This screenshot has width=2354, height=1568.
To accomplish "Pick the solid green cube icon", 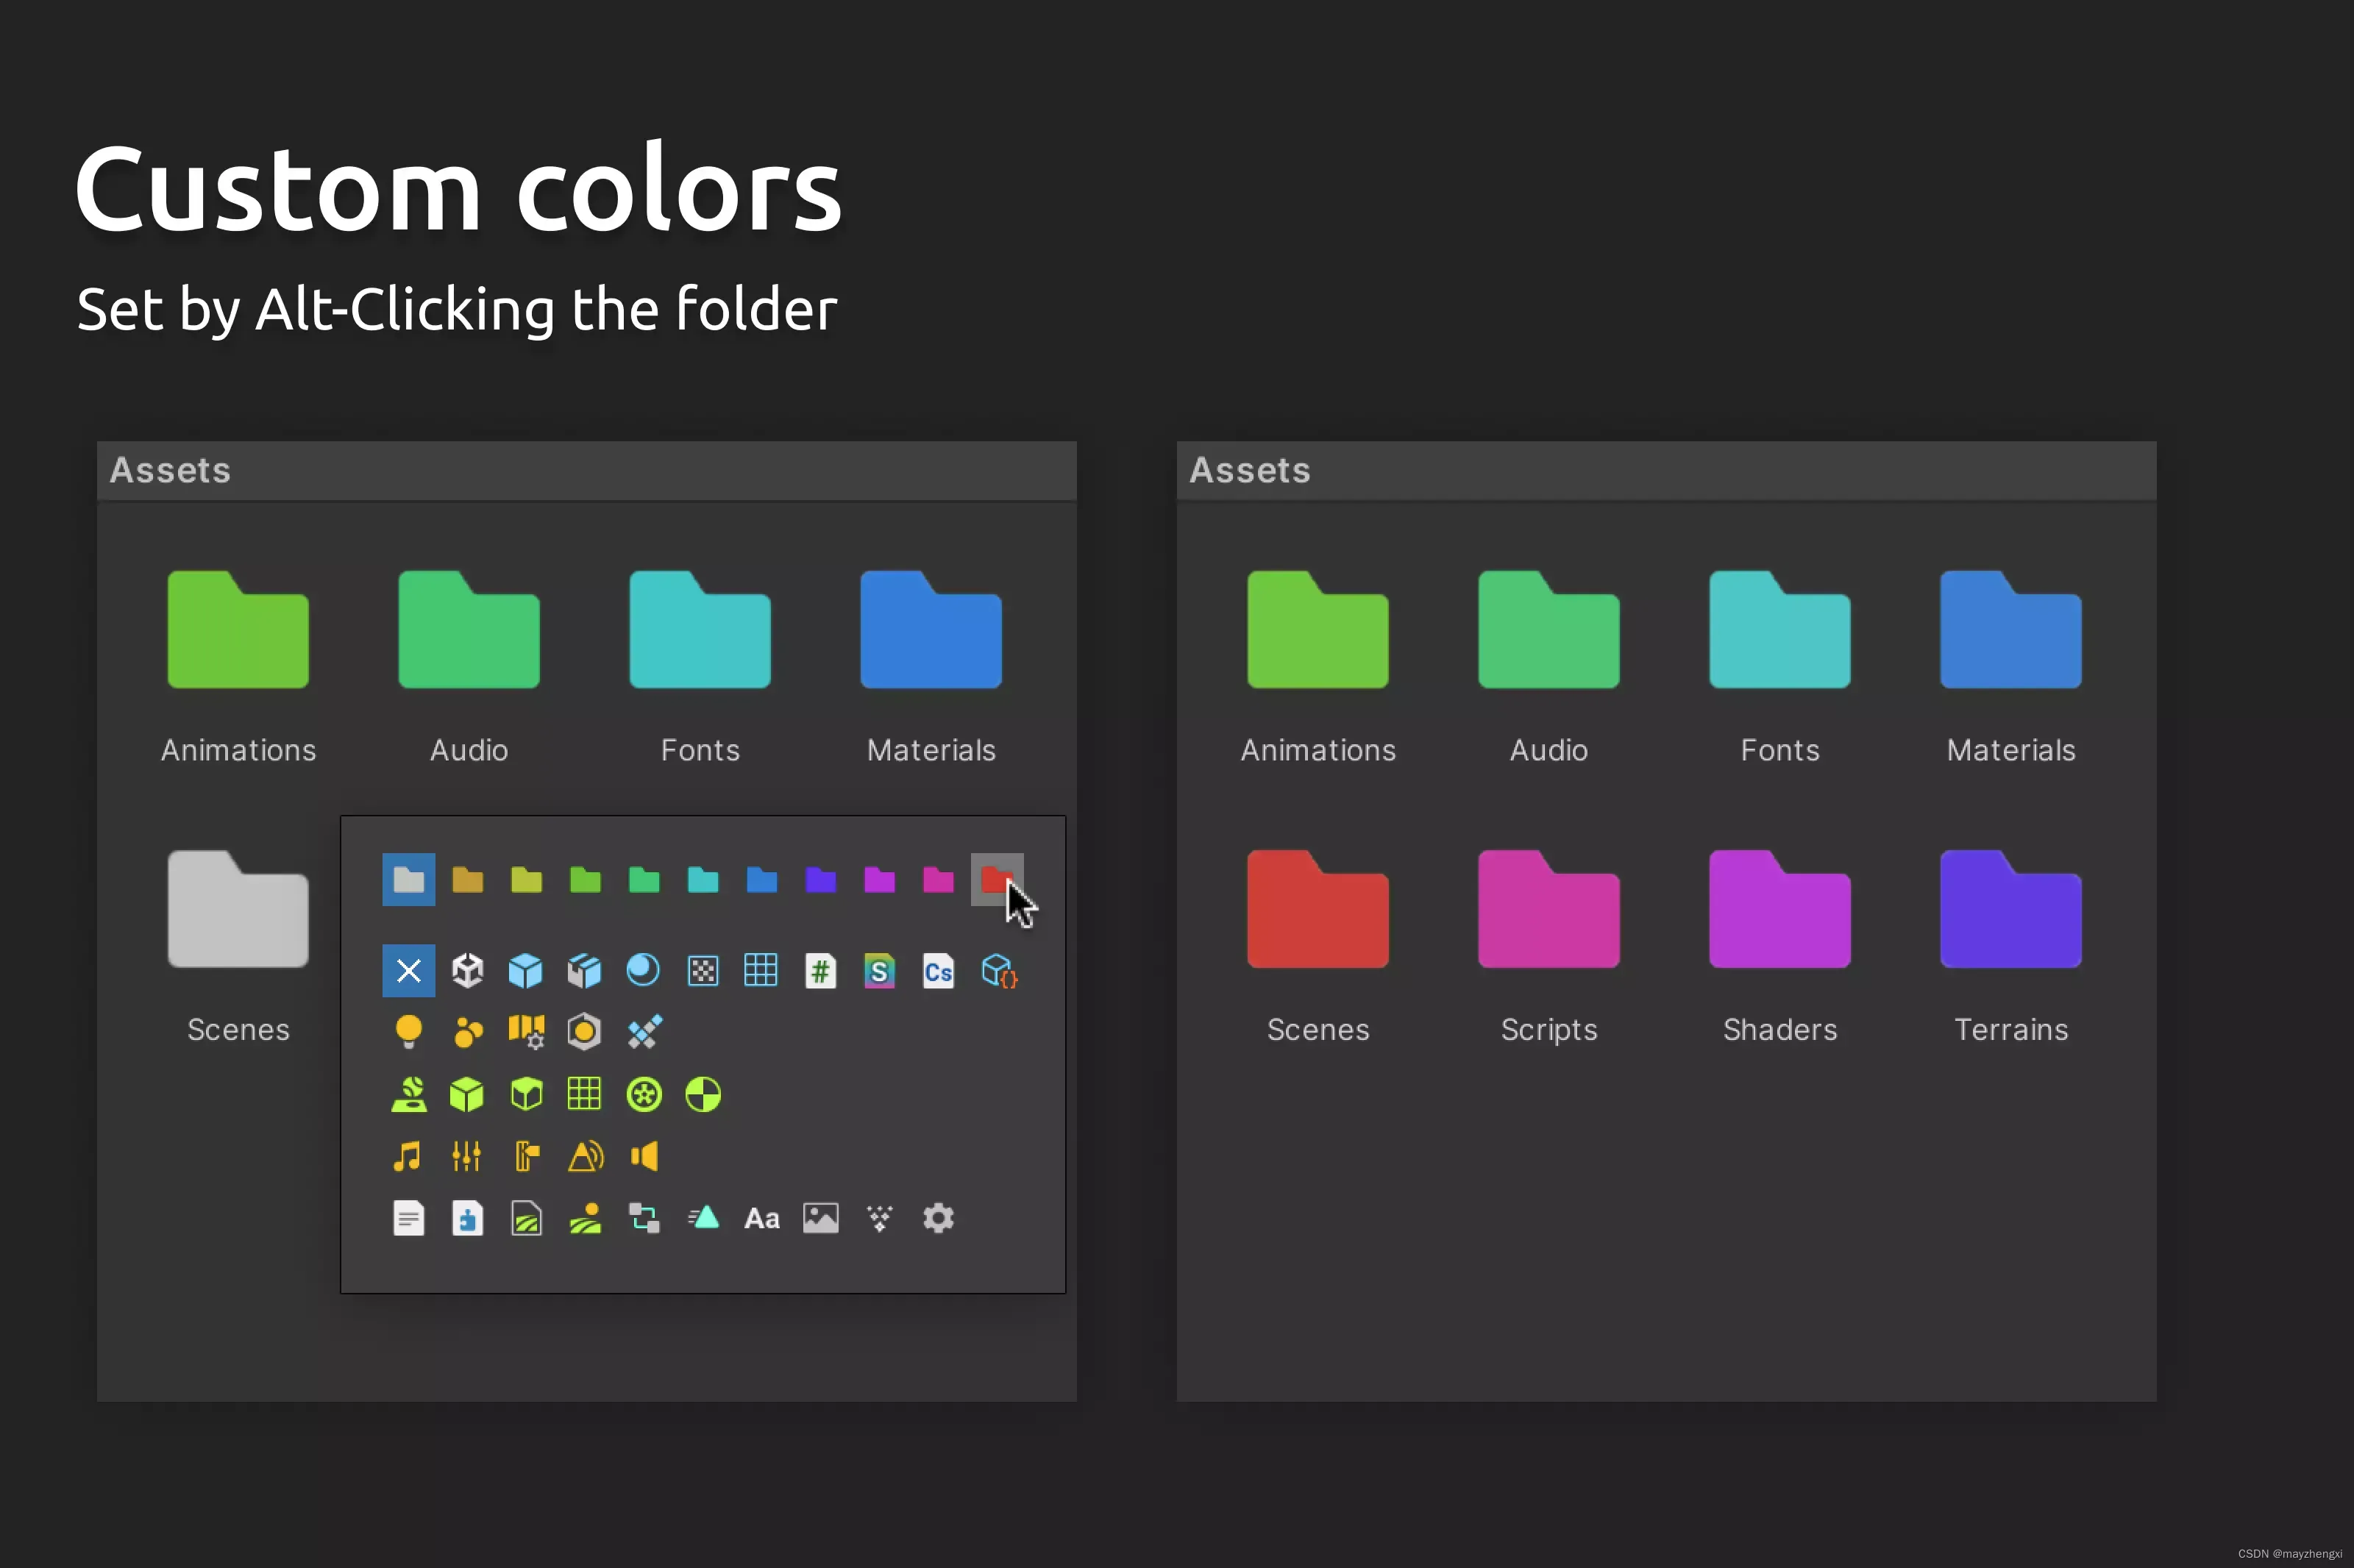I will (x=467, y=1094).
